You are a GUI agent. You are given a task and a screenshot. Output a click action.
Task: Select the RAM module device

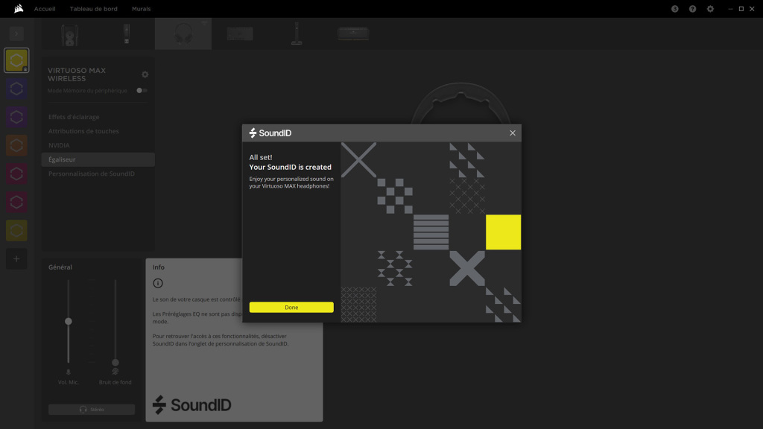click(x=353, y=34)
